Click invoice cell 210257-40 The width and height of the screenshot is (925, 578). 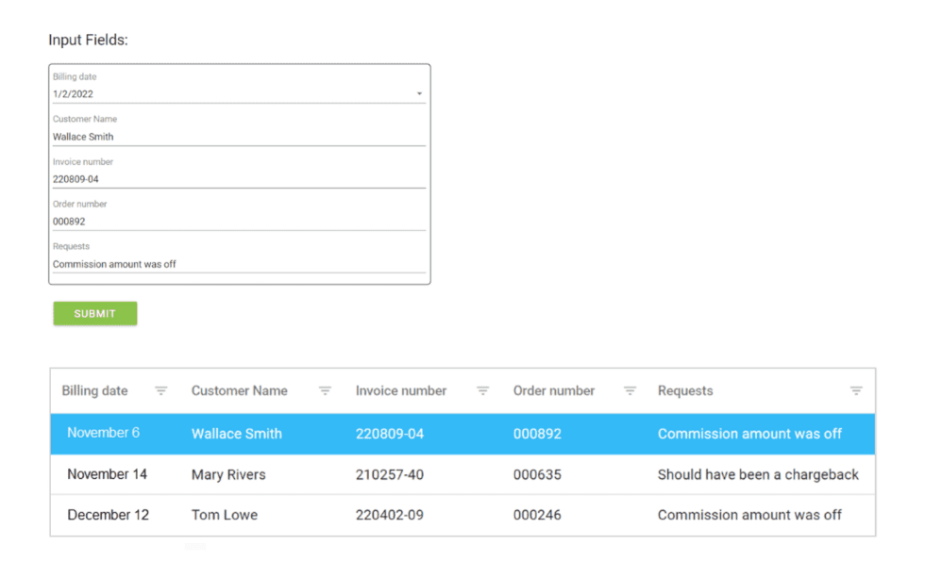(388, 474)
